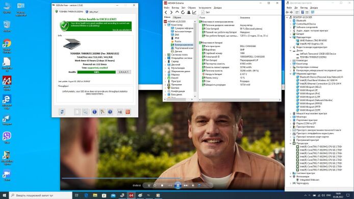Click the taskbar search input field
This screenshot has height=199, width=354.
(41, 195)
